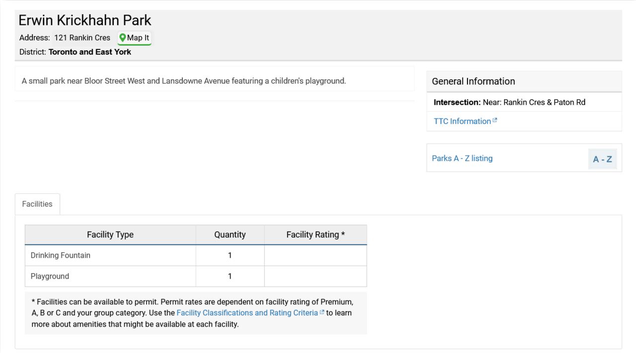
Task: Click the General Information panel heading
Action: click(x=474, y=81)
